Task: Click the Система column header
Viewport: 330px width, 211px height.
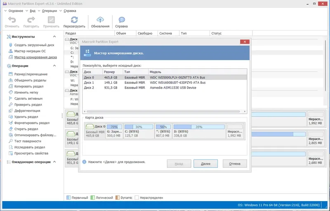Action: (168, 33)
